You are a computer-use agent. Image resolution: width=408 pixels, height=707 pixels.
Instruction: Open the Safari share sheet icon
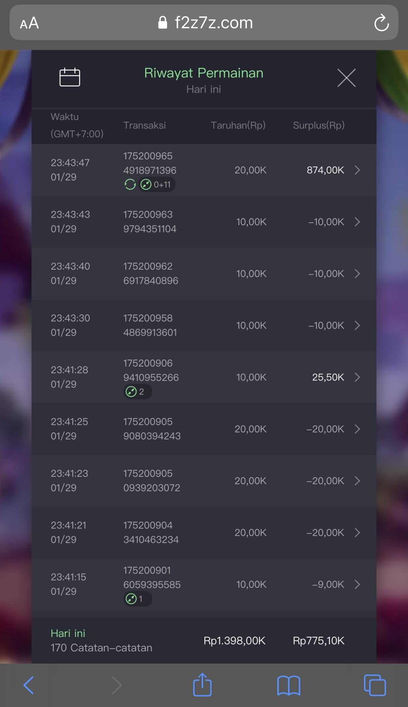coord(202,685)
